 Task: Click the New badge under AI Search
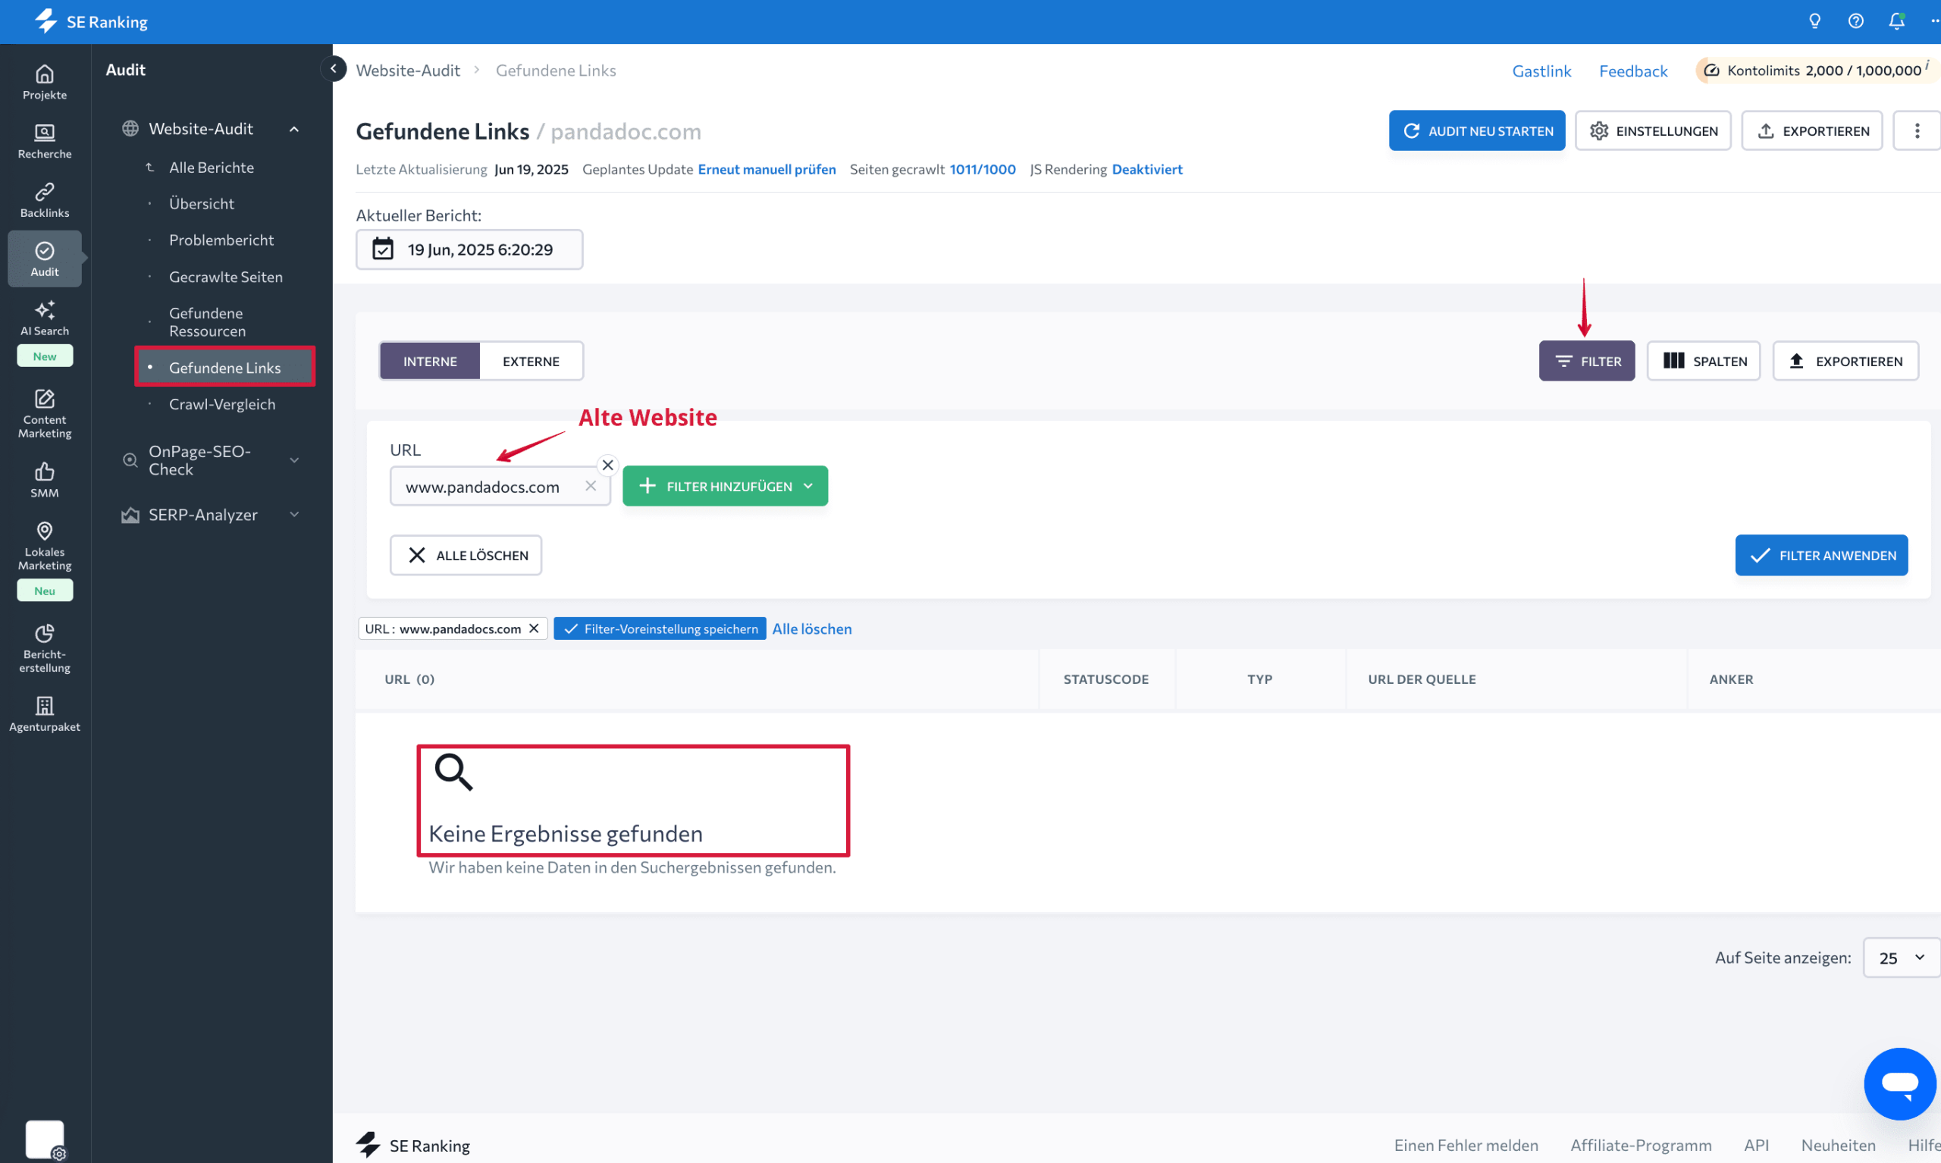pyautogui.click(x=45, y=356)
